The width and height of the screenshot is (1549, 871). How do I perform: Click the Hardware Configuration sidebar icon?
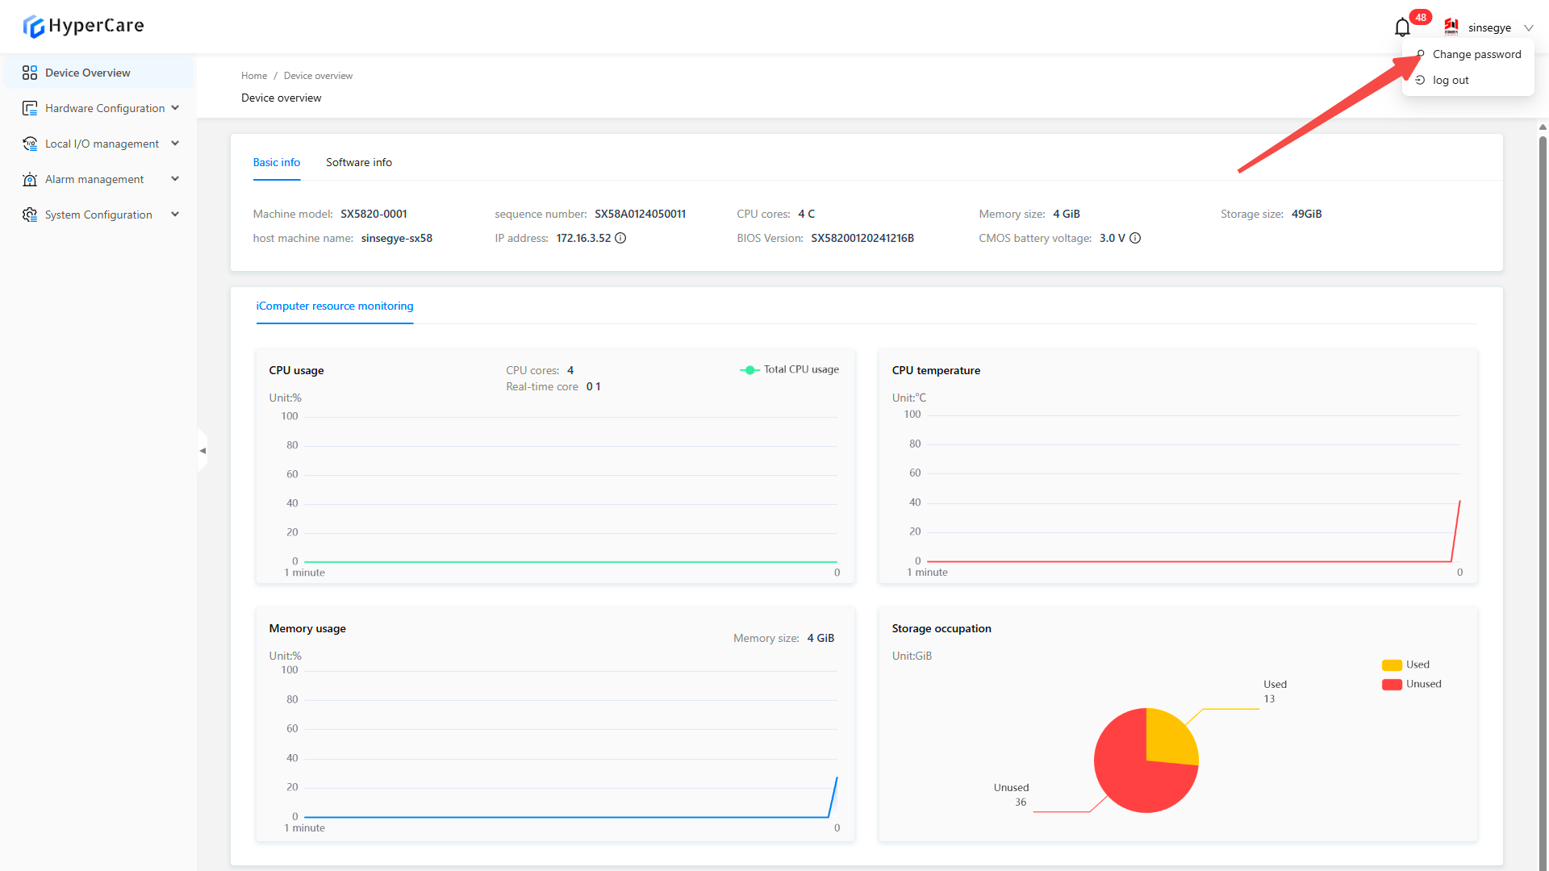[30, 108]
